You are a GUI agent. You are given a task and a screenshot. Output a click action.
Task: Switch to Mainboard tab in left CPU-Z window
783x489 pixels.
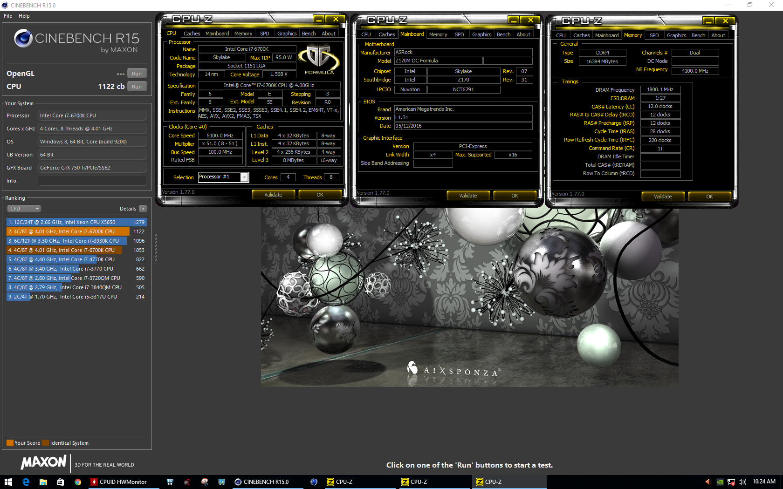tap(217, 34)
